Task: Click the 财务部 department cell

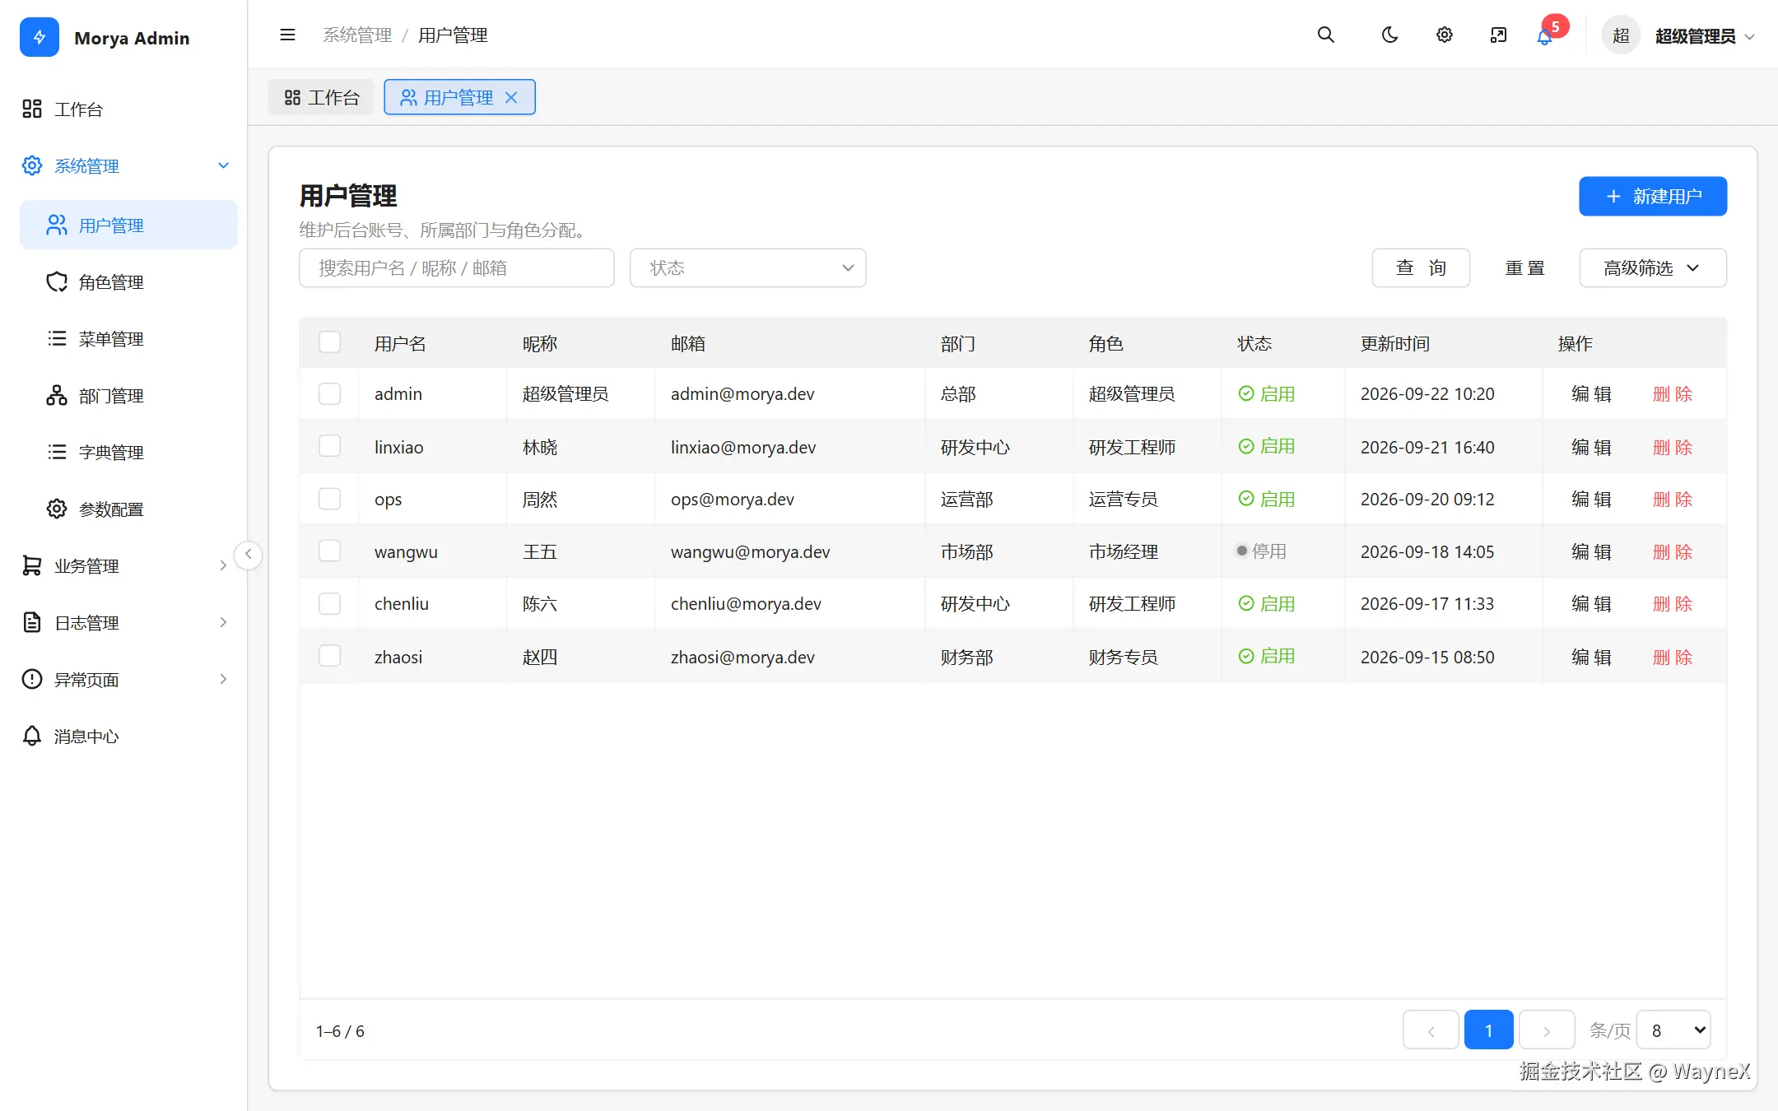Action: pyautogui.click(x=967, y=657)
